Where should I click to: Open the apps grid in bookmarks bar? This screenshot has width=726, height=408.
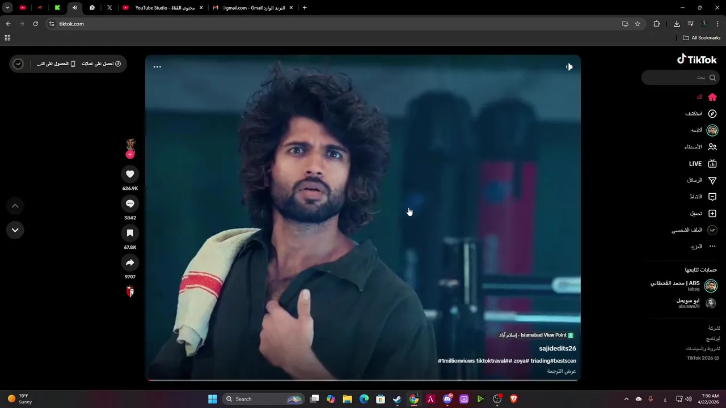click(x=7, y=38)
